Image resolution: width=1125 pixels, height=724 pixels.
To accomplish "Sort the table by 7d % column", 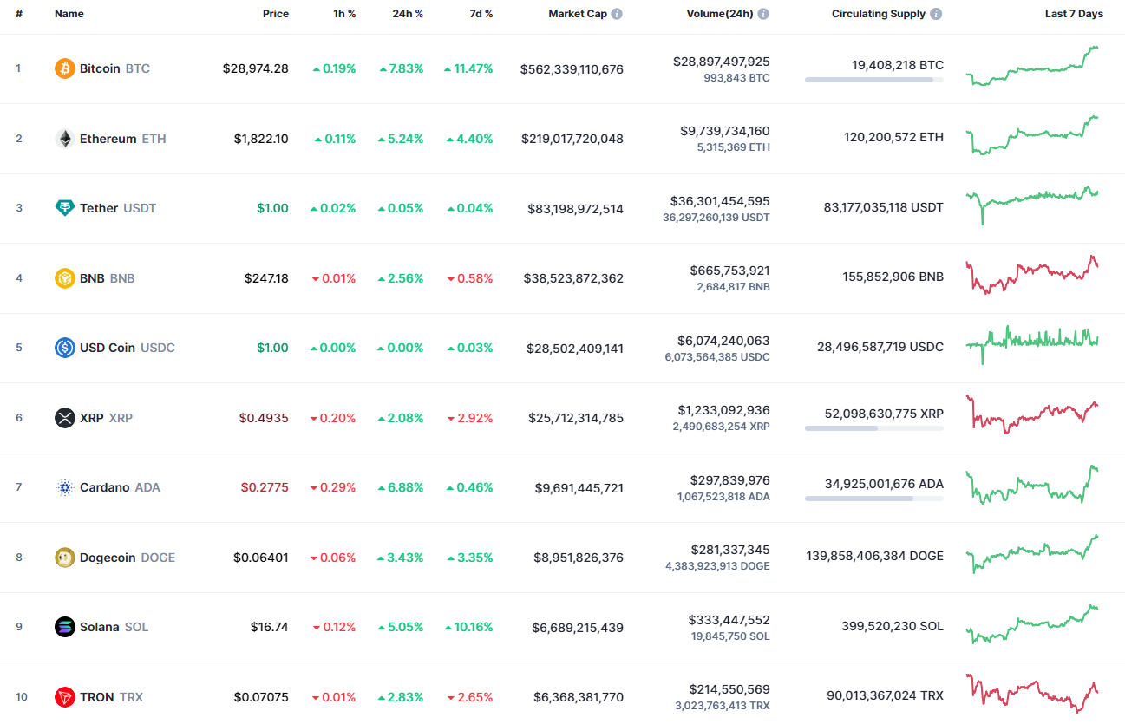I will (480, 13).
